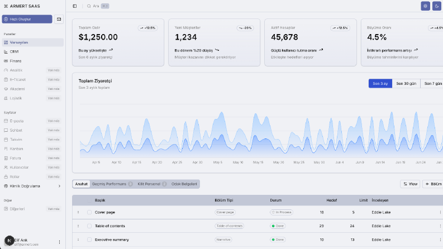Screen dimensions: 443x249
Task: Open the Cover page row actions menu
Action: pos(440,212)
